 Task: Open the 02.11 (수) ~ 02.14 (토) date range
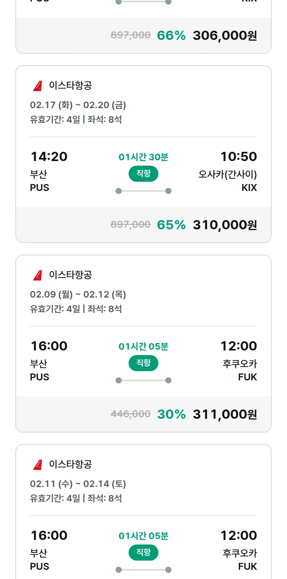(x=78, y=484)
